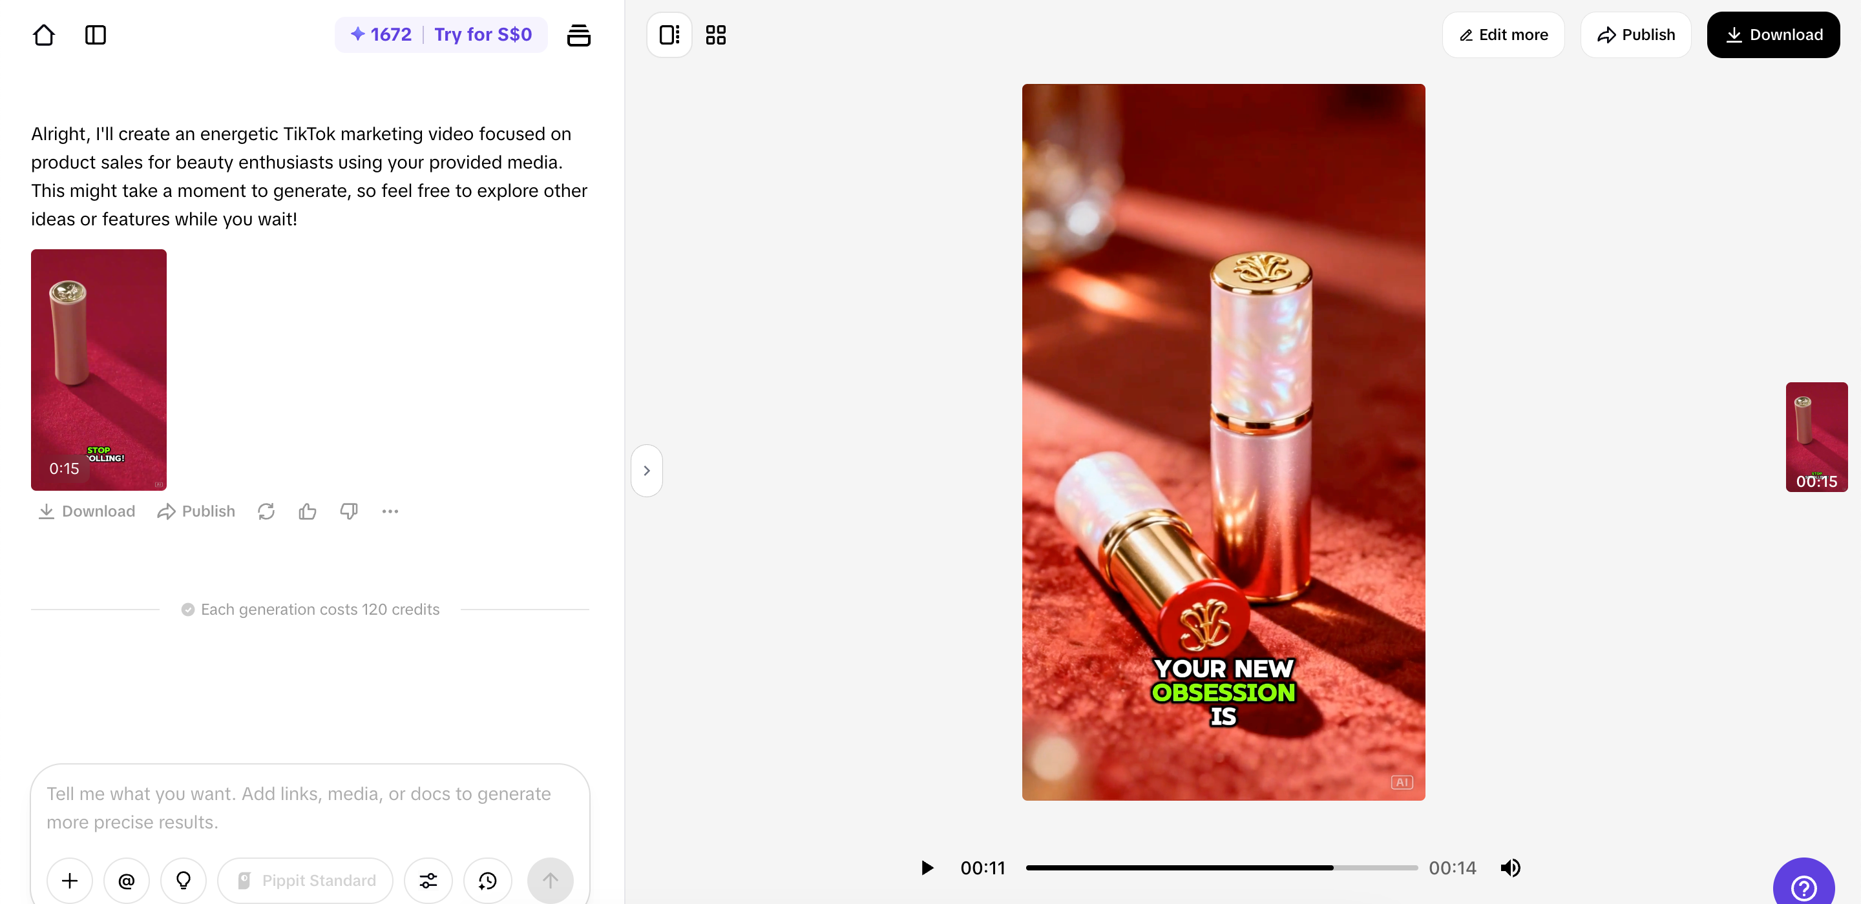Switch to split preview layout
Screen dimensions: 1861x904
pyautogui.click(x=669, y=35)
